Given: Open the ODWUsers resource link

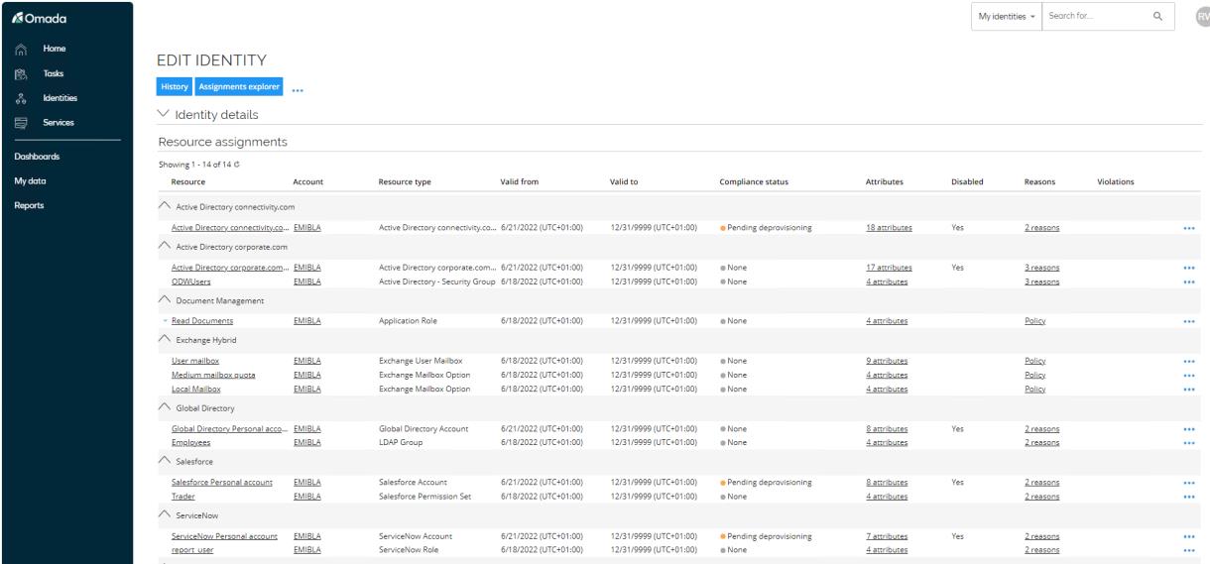Looking at the screenshot, I should click(x=191, y=282).
